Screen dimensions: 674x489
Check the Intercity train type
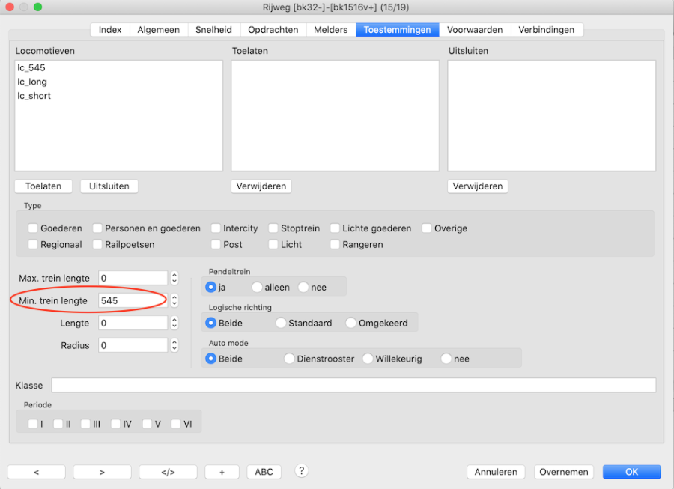(x=216, y=228)
